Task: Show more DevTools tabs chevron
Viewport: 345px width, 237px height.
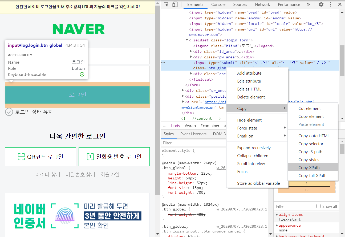Action: coord(308,5)
